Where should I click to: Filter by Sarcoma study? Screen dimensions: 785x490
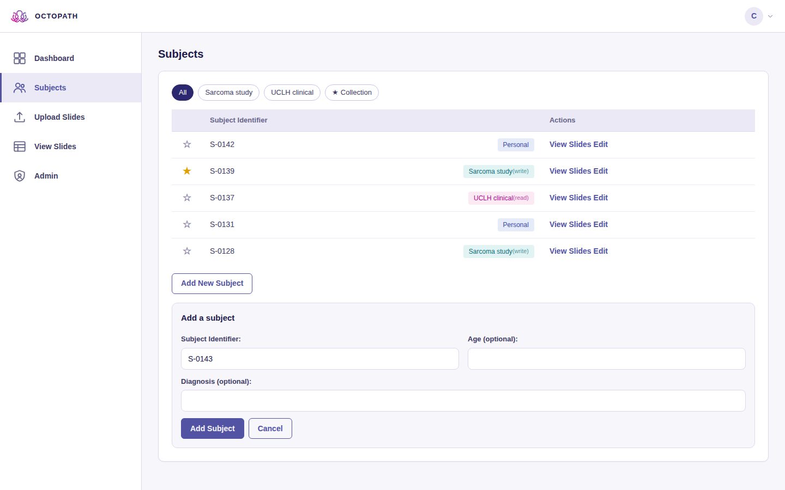[229, 93]
